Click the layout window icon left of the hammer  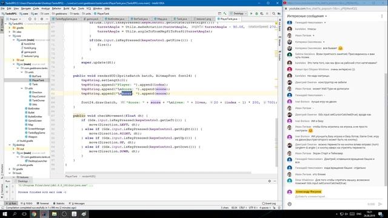click(219, 13)
